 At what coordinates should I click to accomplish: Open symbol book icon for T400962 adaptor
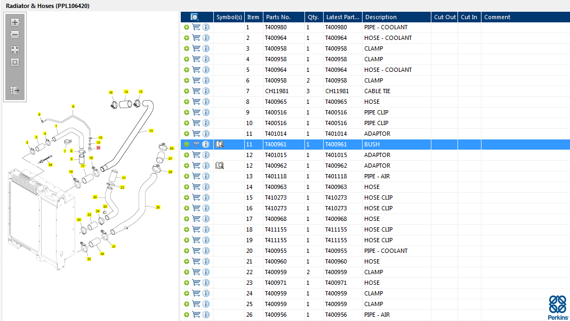pyautogui.click(x=219, y=166)
